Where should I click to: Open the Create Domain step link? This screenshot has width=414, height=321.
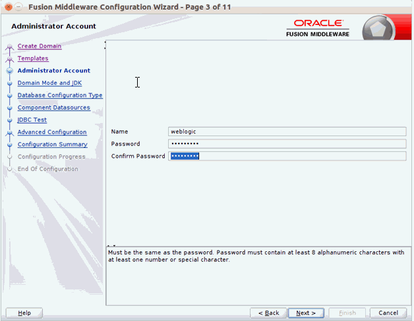pos(40,46)
